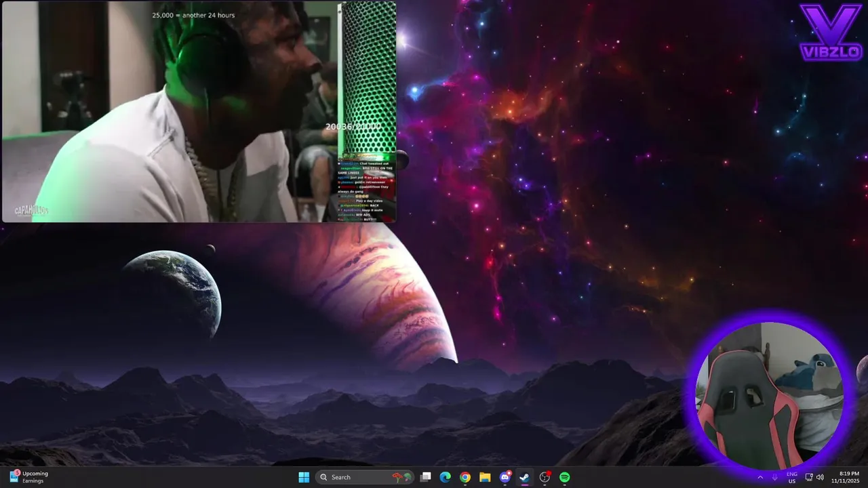Viewport: 868px width, 488px height.
Task: Open the ENG US language switcher
Action: point(792,477)
